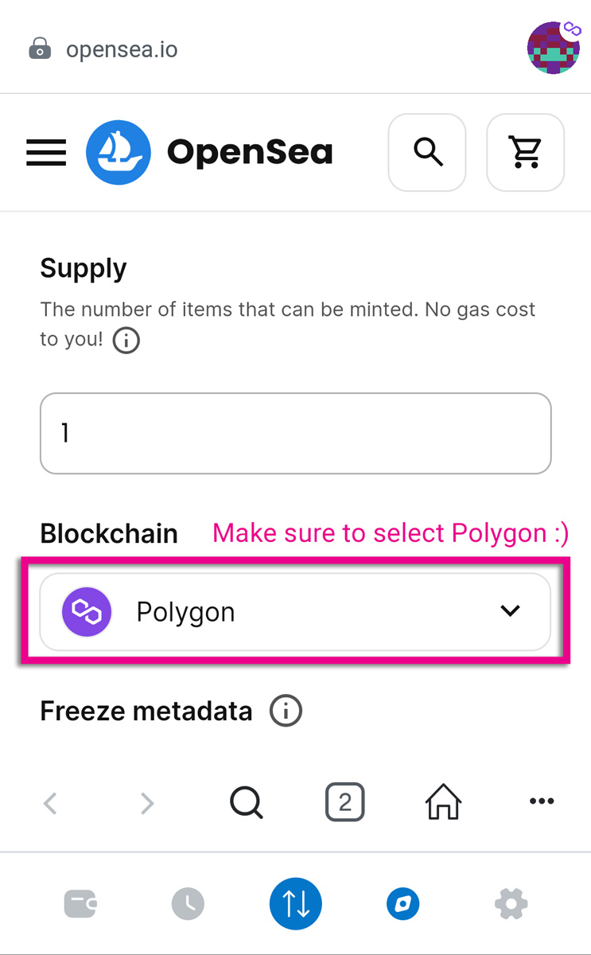Click the opensea.io address bar
Viewport: 591px width, 955px height.
tap(122, 49)
